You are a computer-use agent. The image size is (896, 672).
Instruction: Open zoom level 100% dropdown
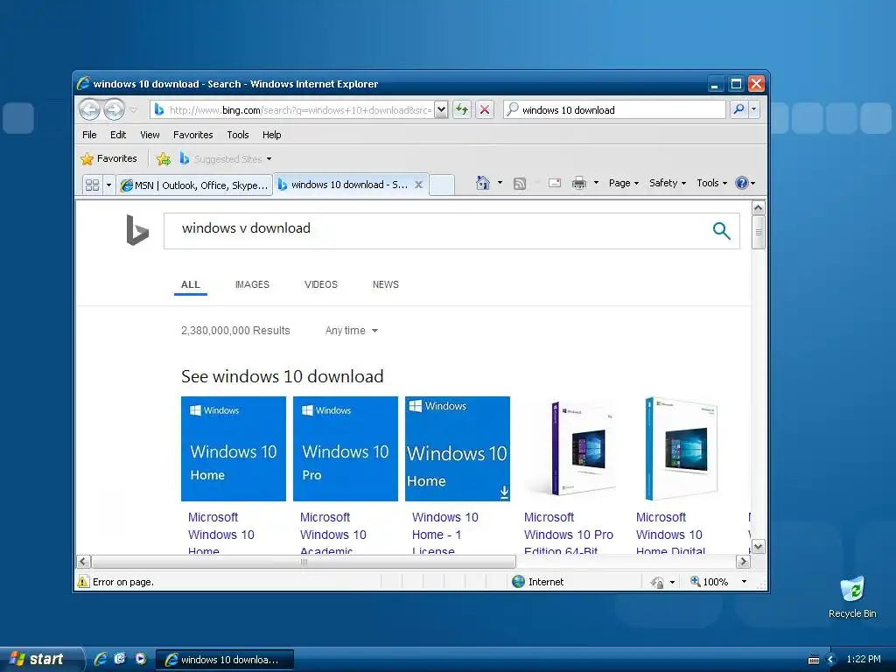[744, 582]
